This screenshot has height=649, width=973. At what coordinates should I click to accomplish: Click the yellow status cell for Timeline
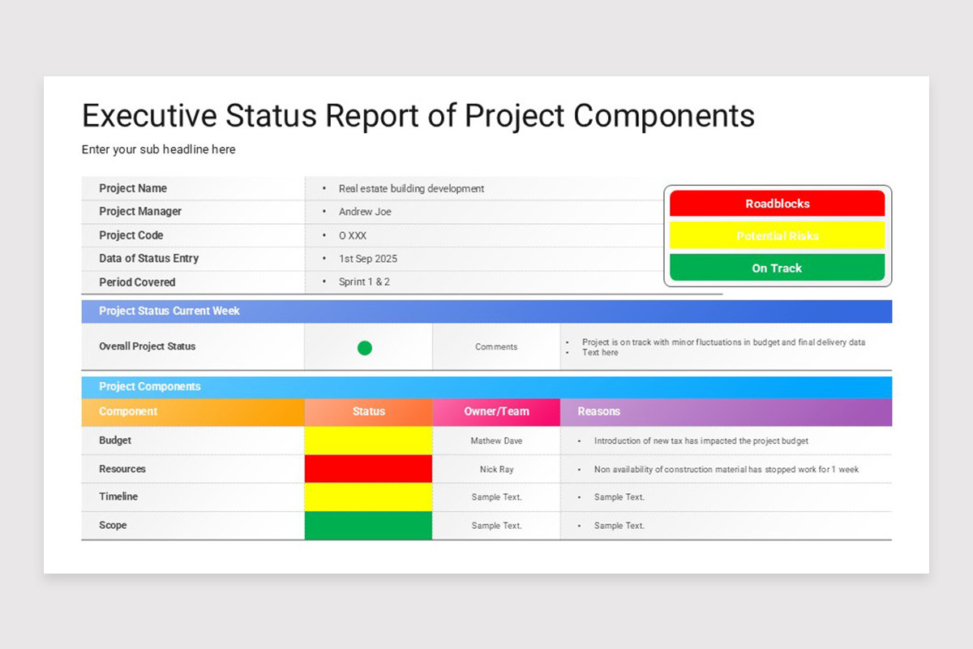tap(368, 496)
